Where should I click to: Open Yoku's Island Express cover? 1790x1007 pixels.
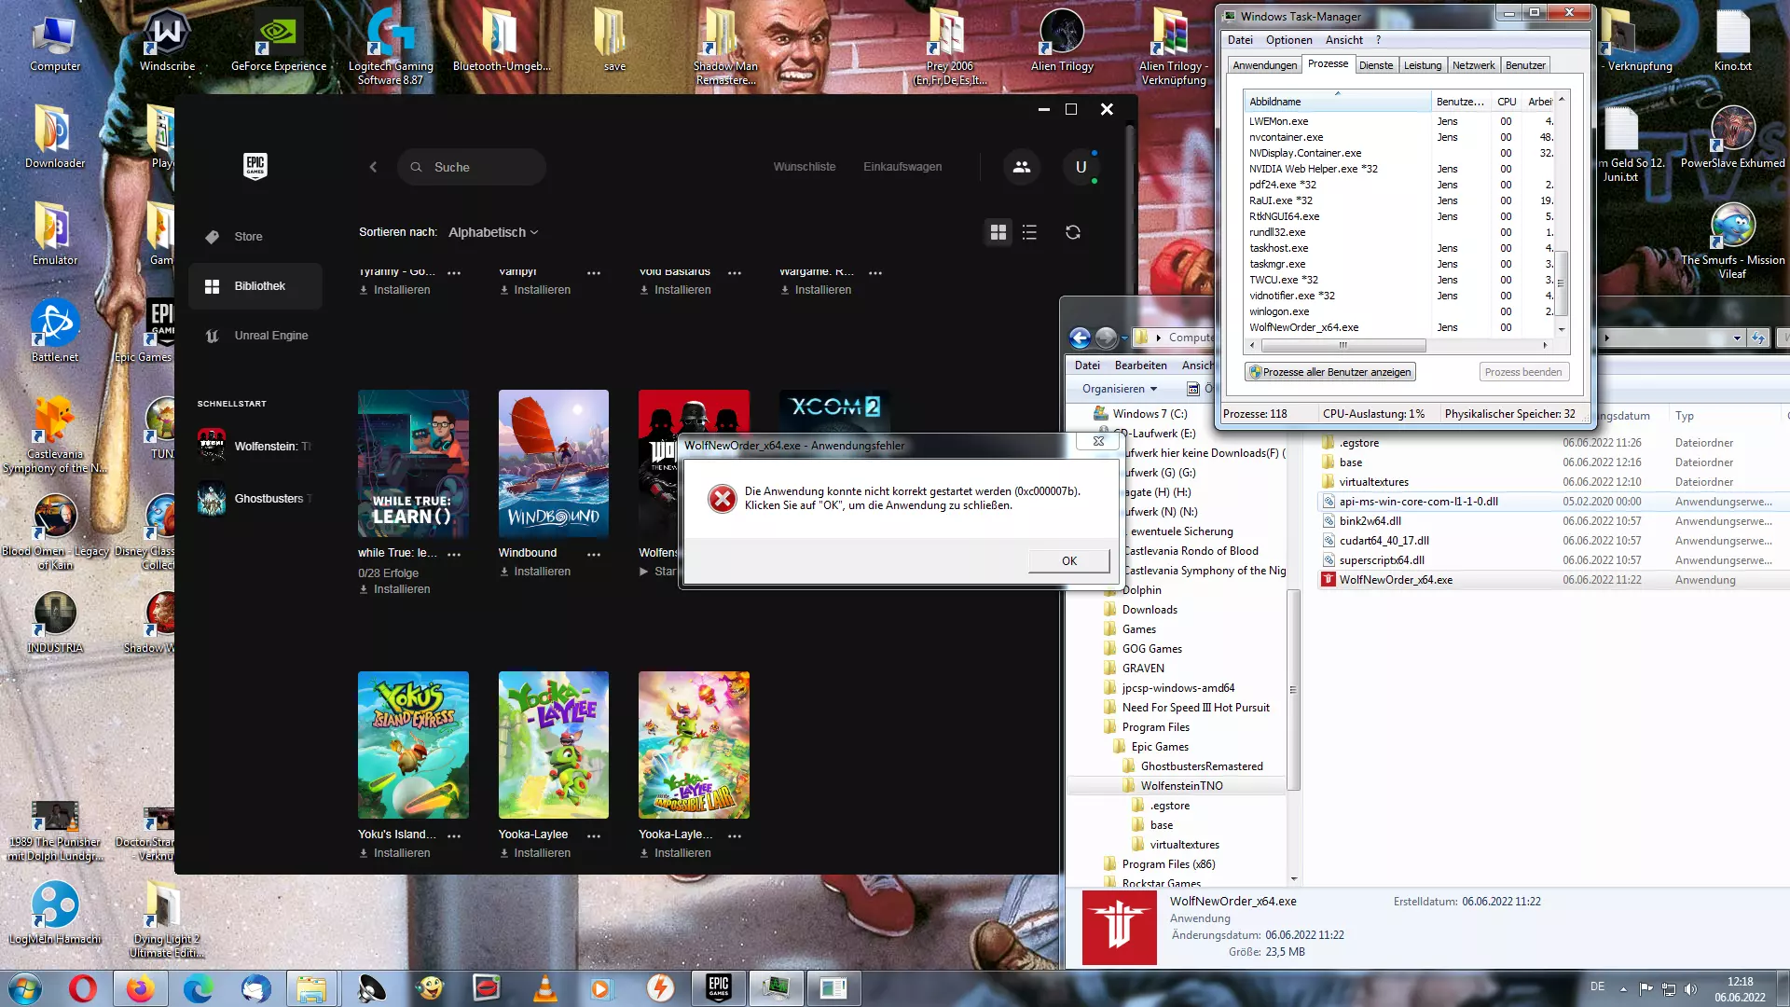point(413,745)
